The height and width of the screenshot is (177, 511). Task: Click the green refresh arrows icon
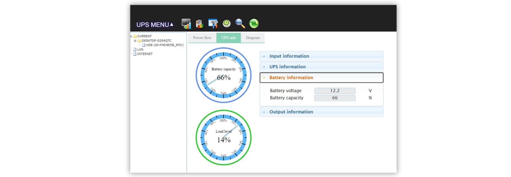254,23
